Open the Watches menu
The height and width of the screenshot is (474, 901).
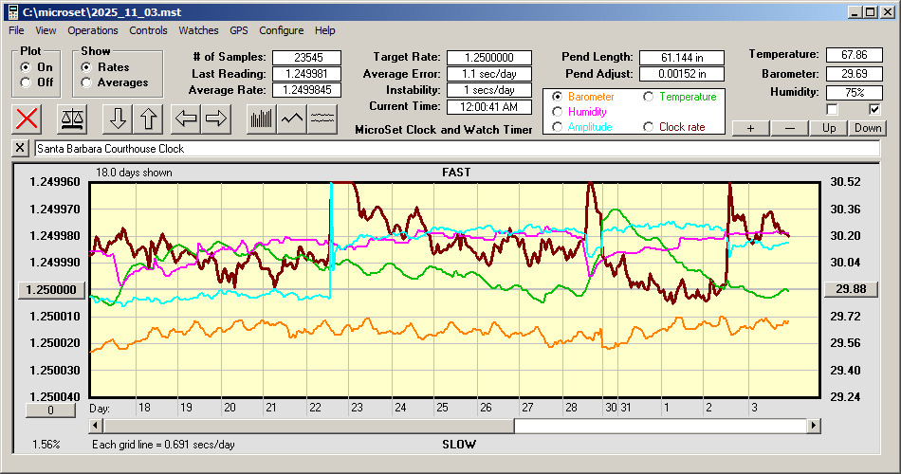click(x=198, y=30)
